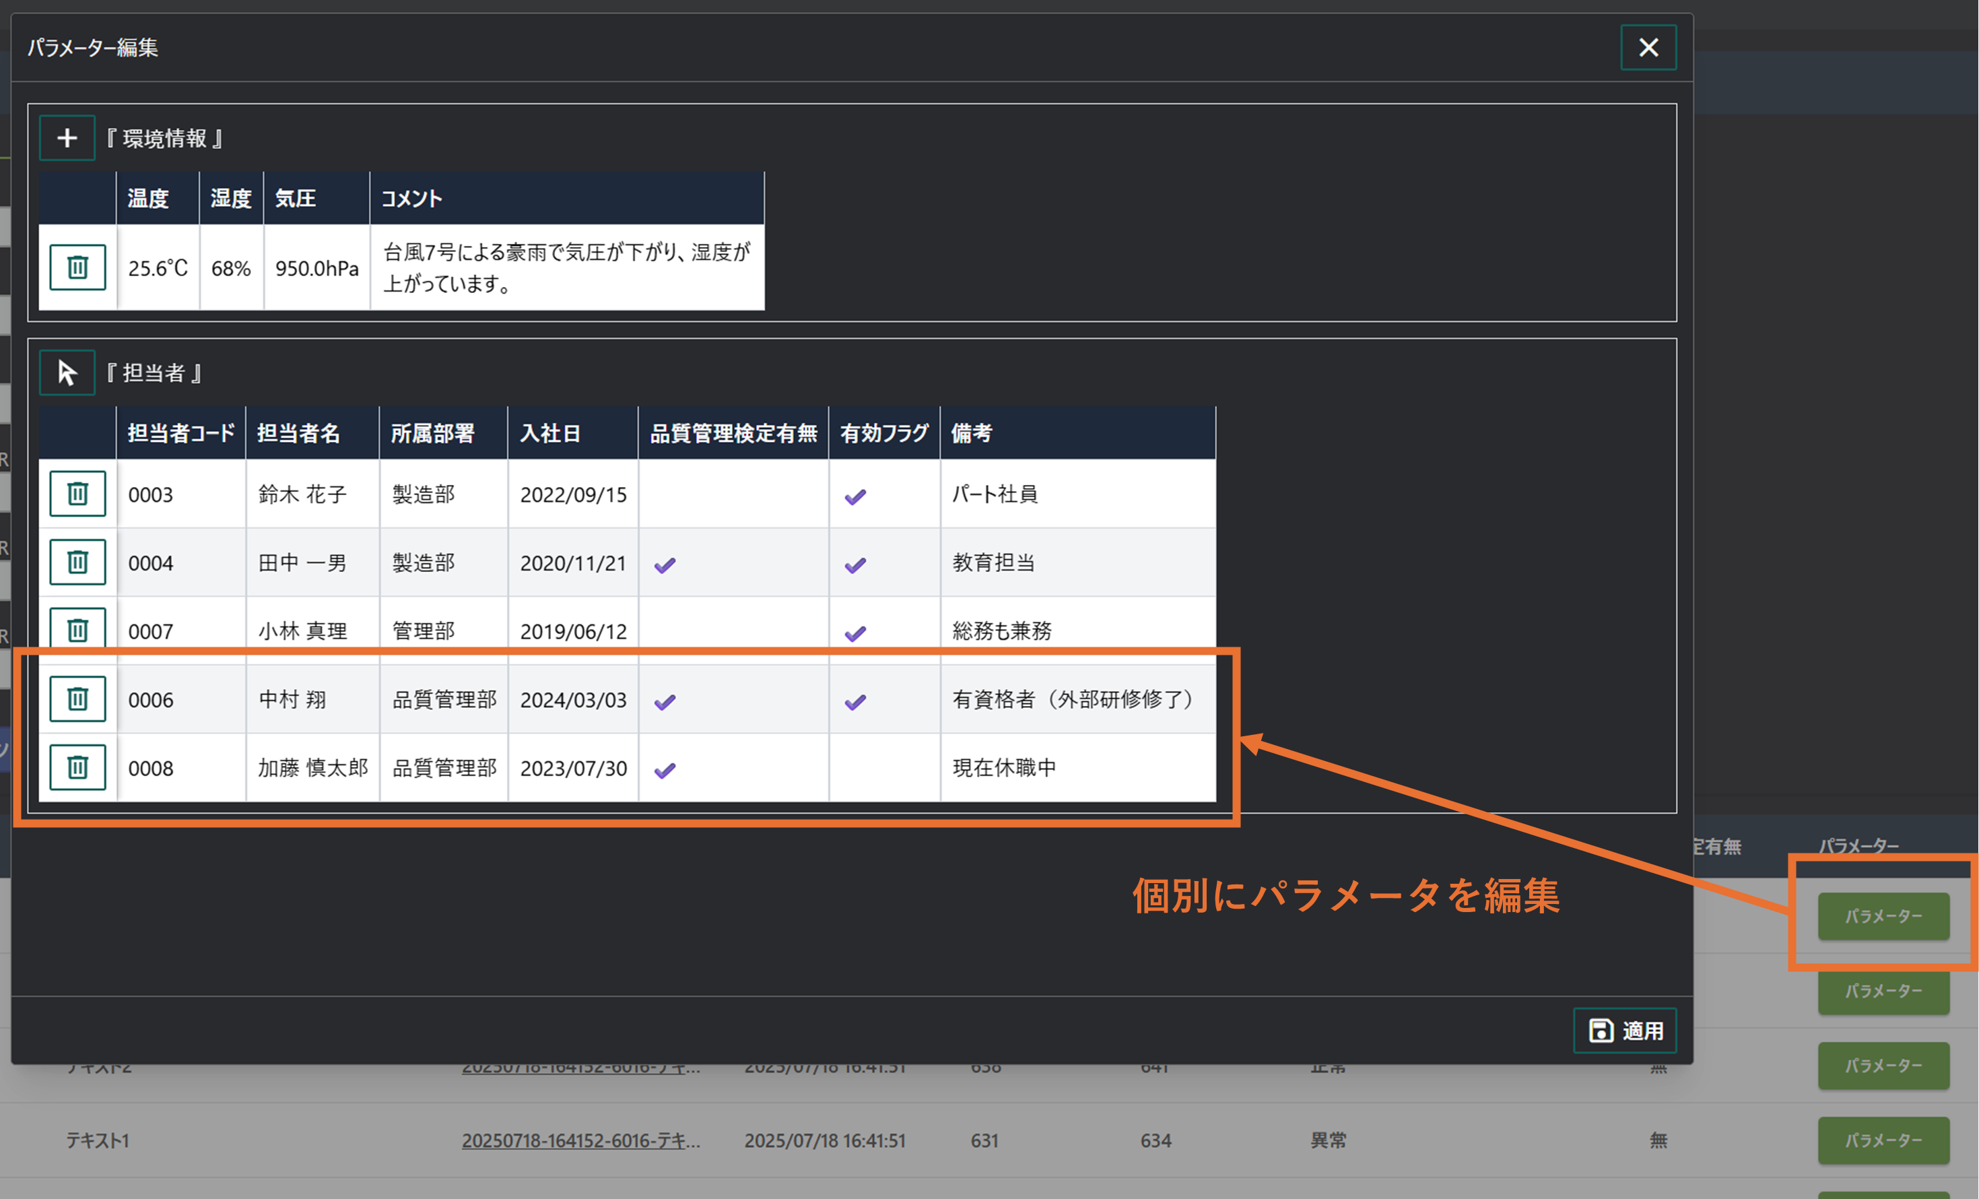The image size is (1979, 1199).
Task: Click the 担当者コード column header
Action: click(x=180, y=433)
